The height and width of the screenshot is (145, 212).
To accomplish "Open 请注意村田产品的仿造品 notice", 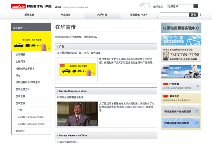I will point(181,111).
